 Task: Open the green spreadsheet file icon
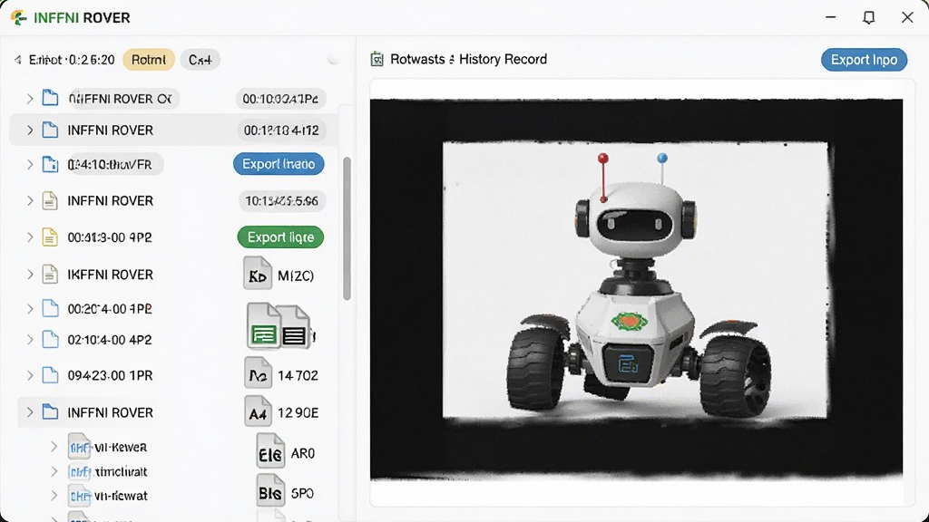click(264, 325)
